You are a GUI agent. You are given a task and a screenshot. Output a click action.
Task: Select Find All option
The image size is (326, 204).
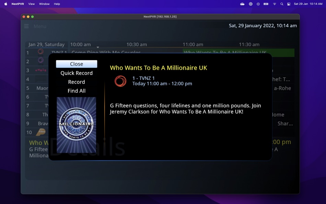(x=77, y=91)
